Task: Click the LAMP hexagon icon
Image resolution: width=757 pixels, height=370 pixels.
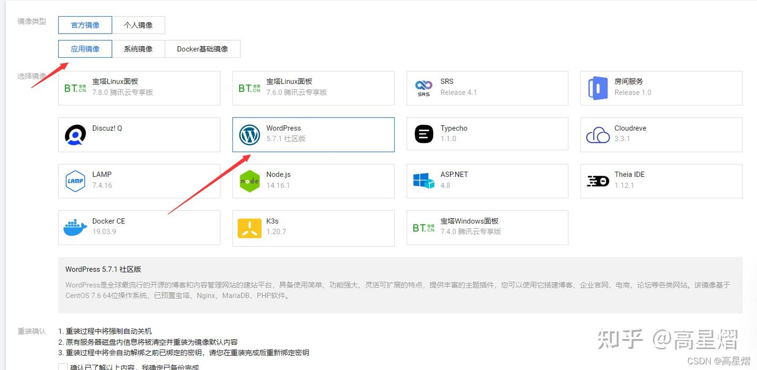Action: 75,181
